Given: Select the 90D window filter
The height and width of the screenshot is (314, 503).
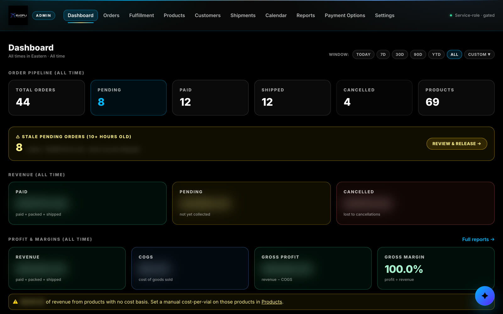Looking at the screenshot, I should 418,54.
